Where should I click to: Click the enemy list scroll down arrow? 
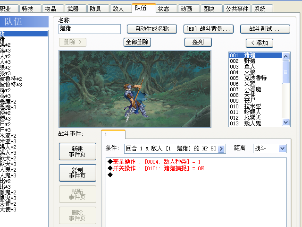(x=285, y=122)
